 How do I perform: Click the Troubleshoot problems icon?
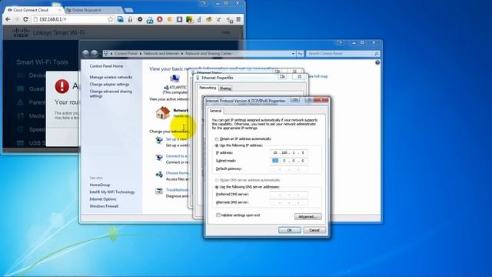click(159, 191)
